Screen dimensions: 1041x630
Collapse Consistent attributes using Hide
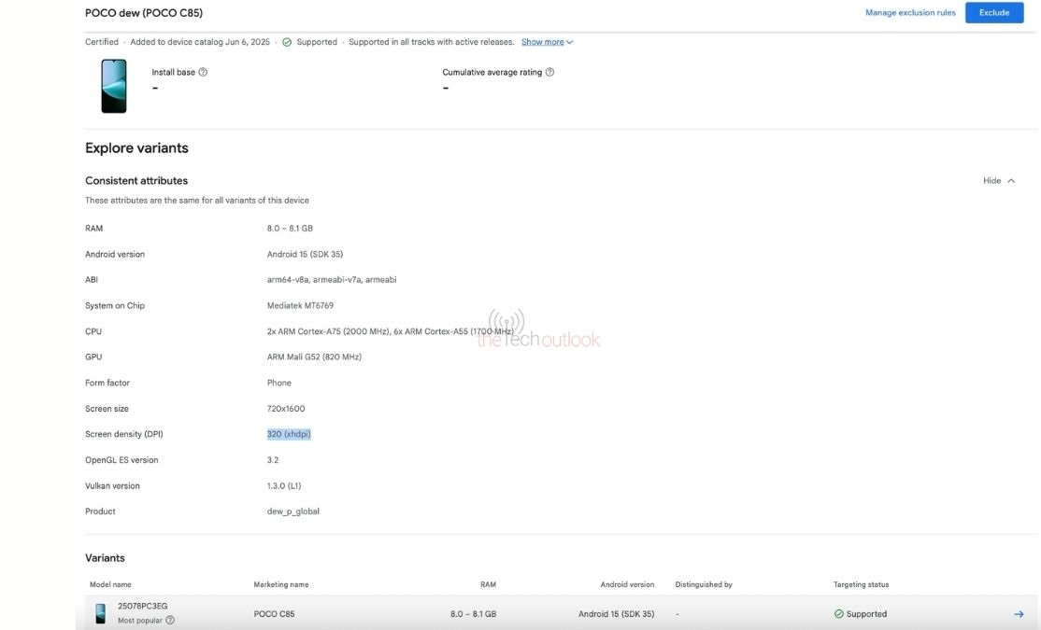coord(998,181)
